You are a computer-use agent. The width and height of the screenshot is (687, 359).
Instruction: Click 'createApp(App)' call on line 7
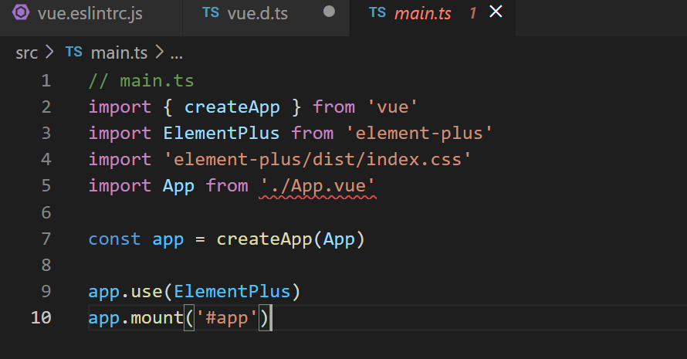290,239
